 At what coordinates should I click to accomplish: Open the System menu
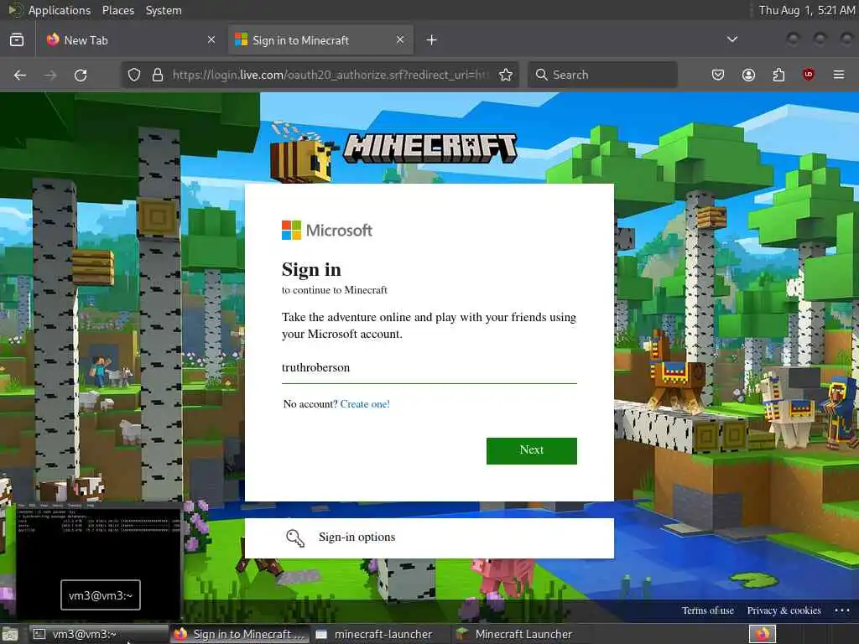coord(164,10)
